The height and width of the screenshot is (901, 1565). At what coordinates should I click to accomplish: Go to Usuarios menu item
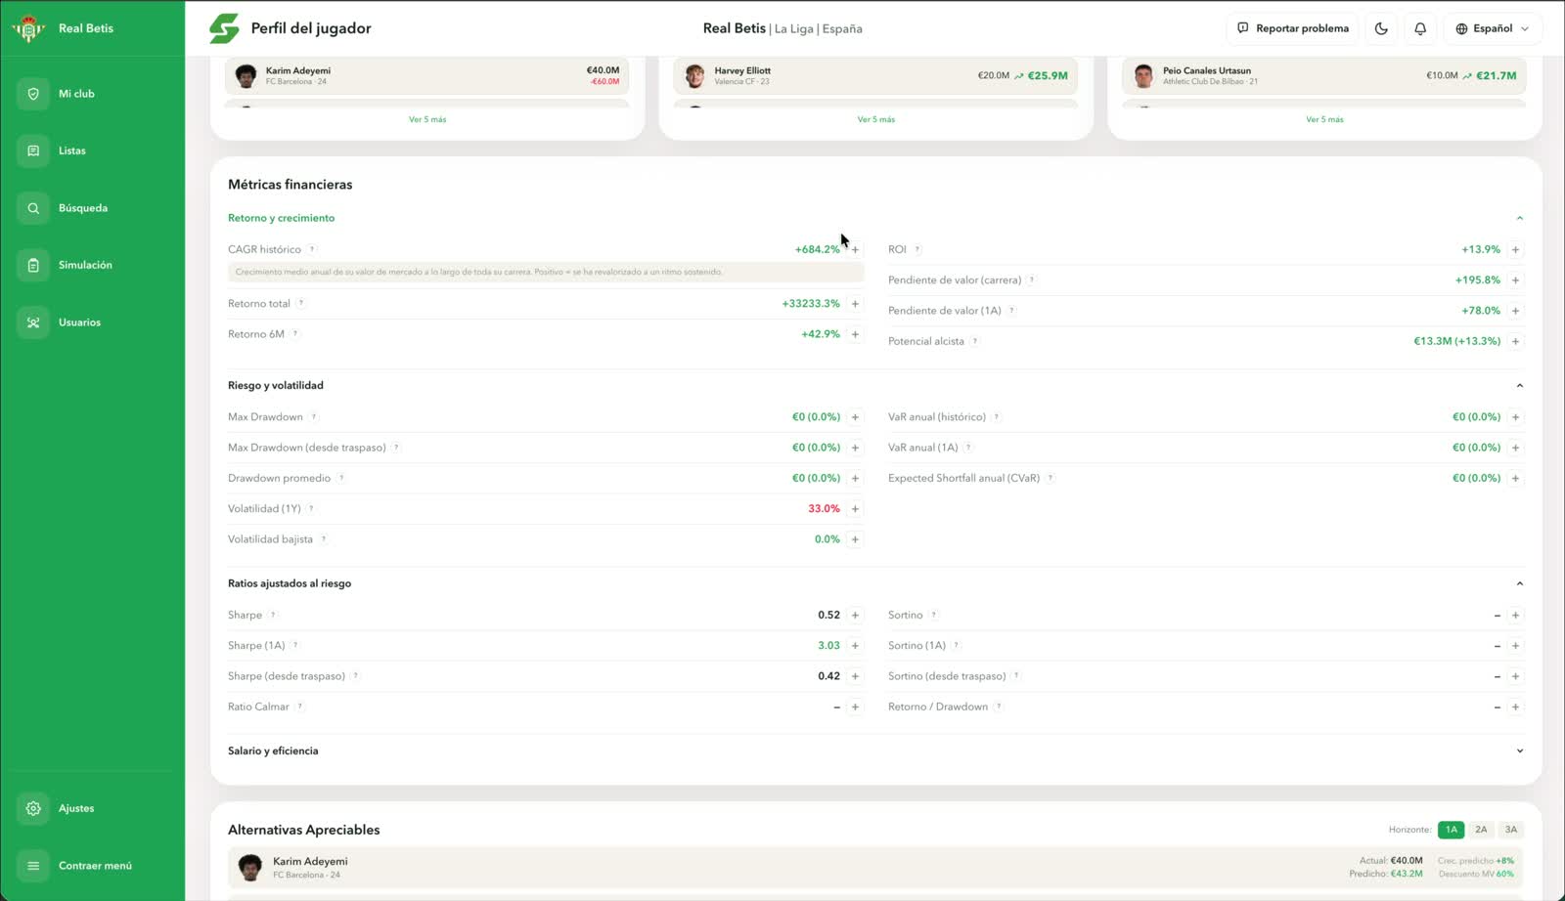79,322
